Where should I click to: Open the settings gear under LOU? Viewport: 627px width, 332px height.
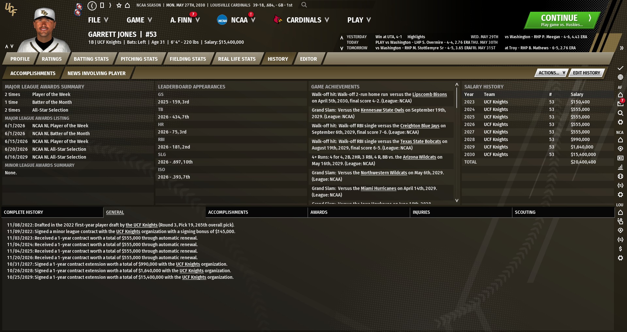(x=620, y=258)
